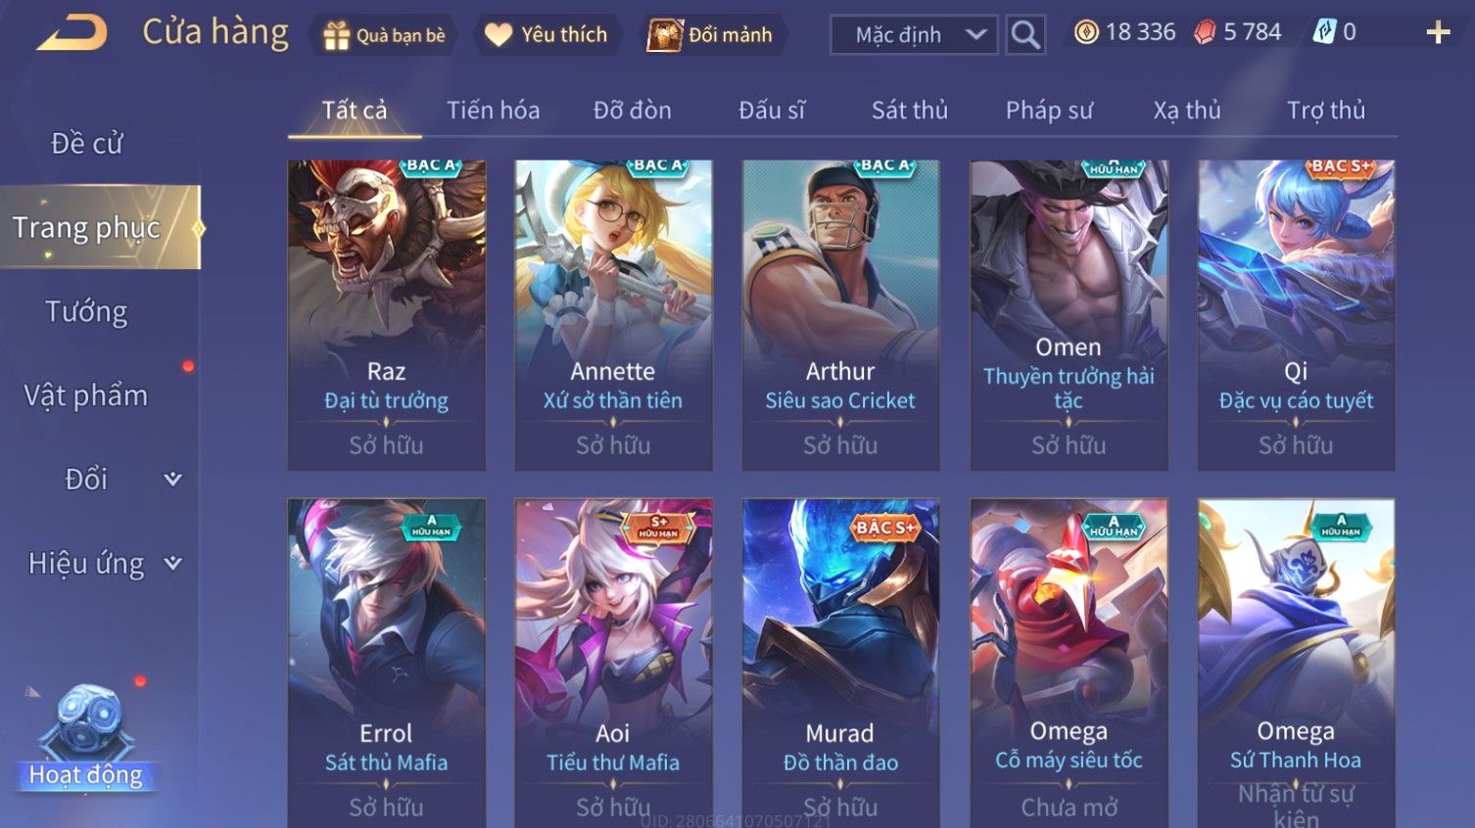The height and width of the screenshot is (828, 1475).
Task: Open Quà bạn bè gift icon
Action: coord(337,35)
